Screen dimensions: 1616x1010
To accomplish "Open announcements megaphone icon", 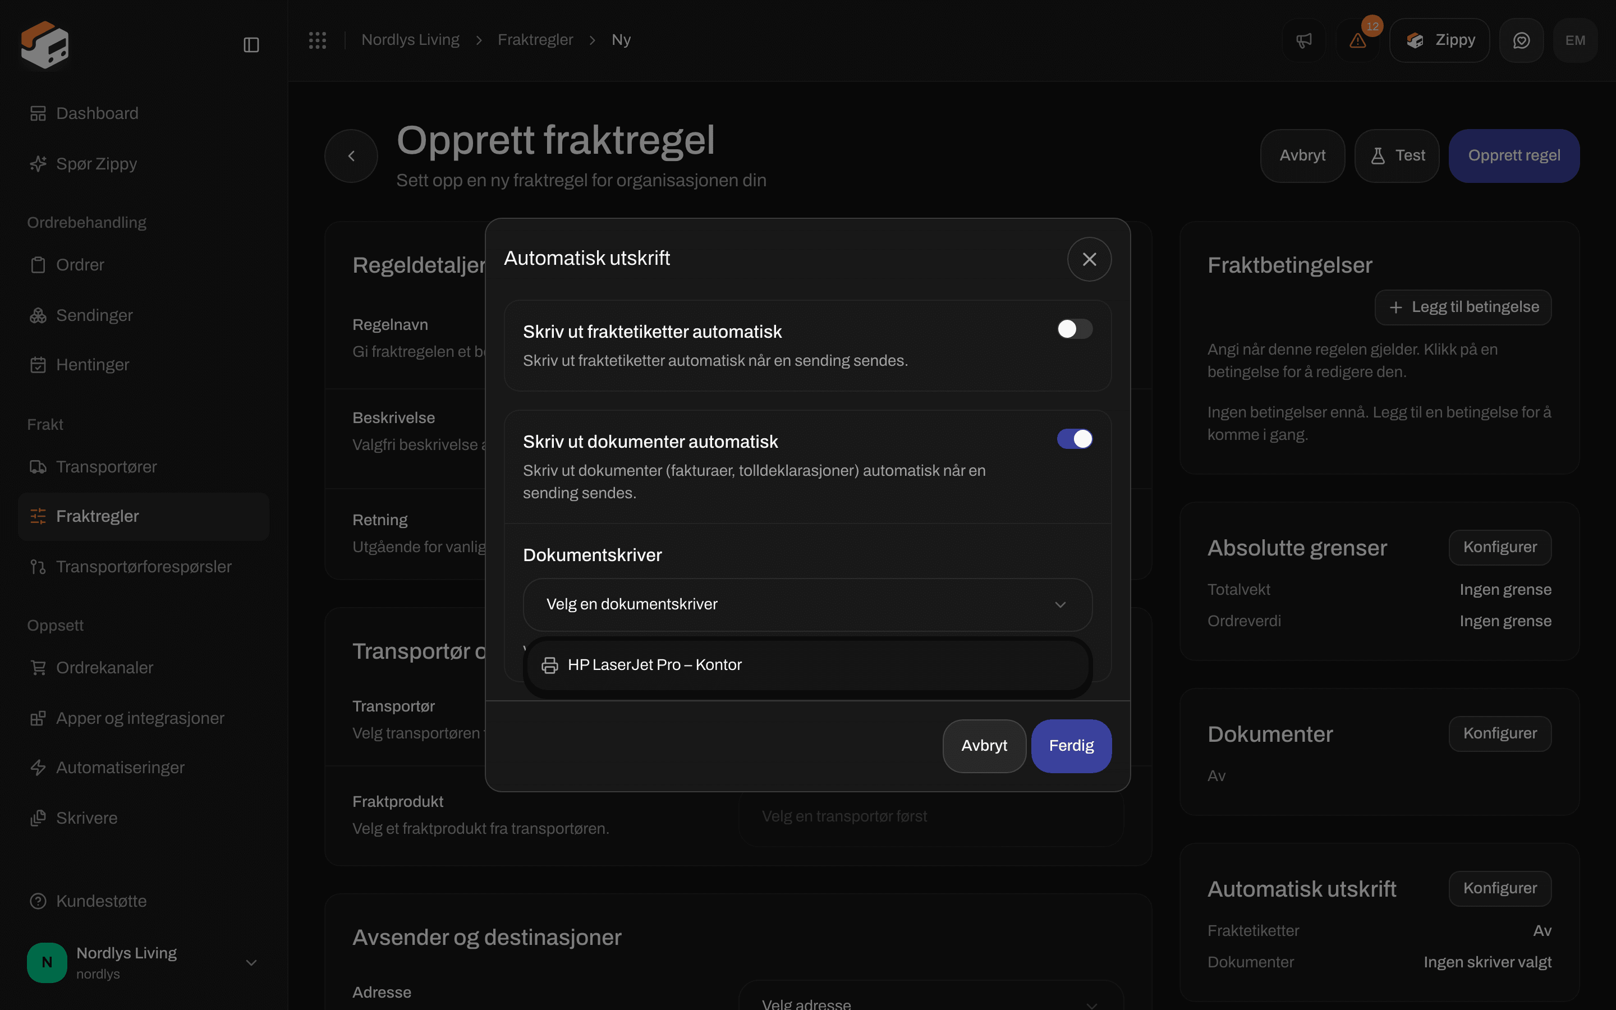I will [x=1303, y=40].
